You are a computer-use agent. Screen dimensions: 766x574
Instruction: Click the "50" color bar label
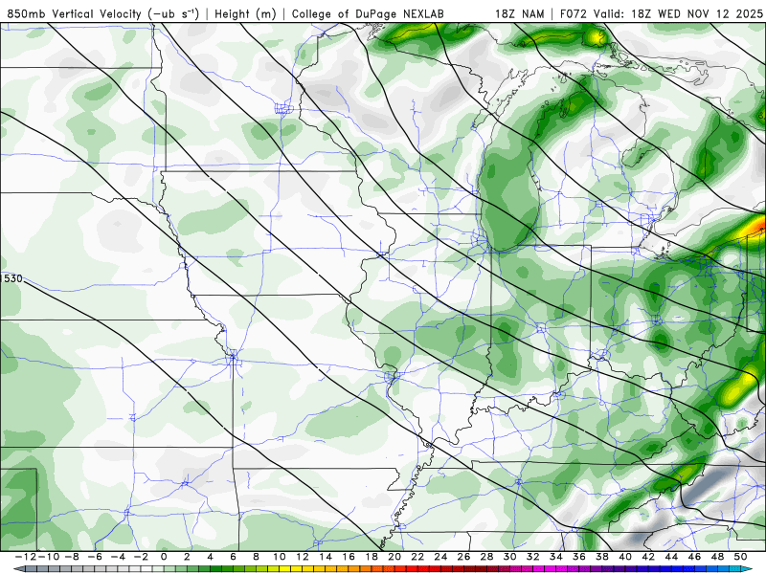coord(740,557)
